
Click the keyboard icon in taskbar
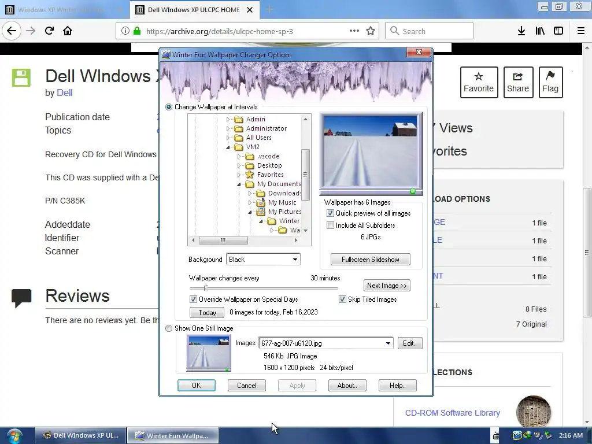[495, 436]
